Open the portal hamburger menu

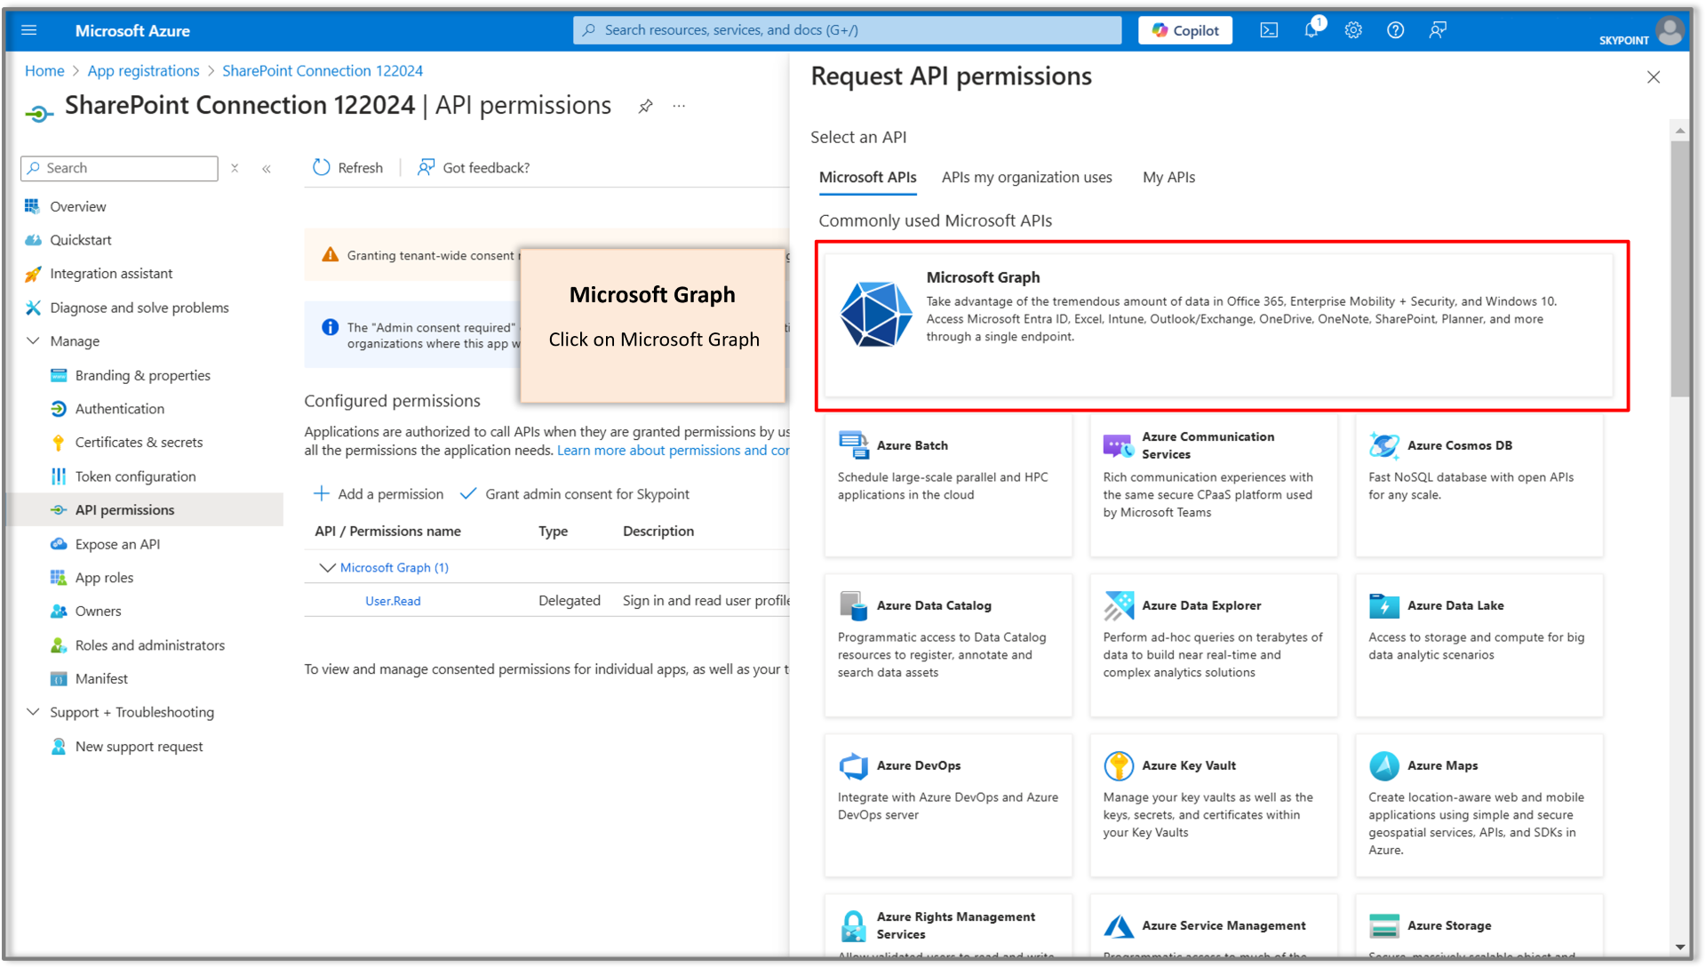tap(29, 29)
